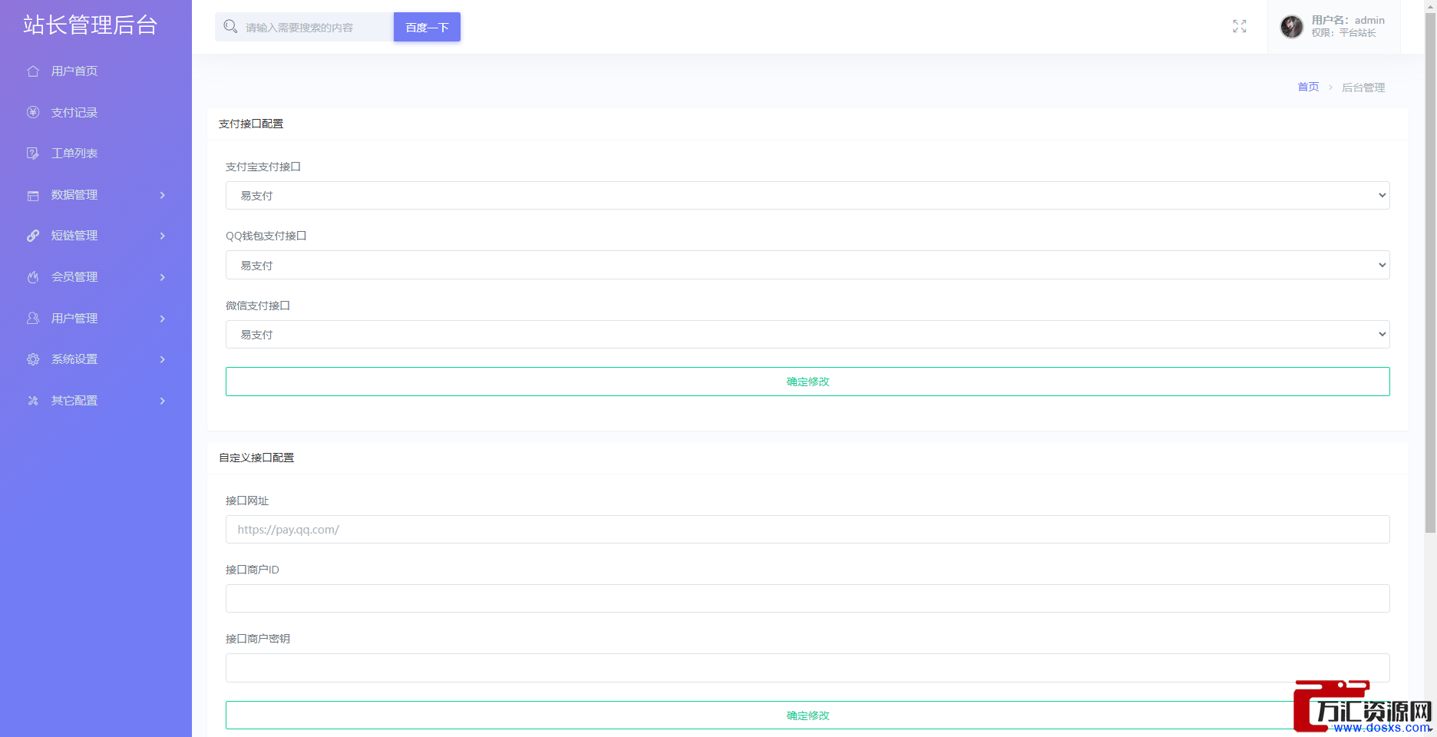Click the link icon beside 短链管理
The width and height of the screenshot is (1437, 737).
33,236
